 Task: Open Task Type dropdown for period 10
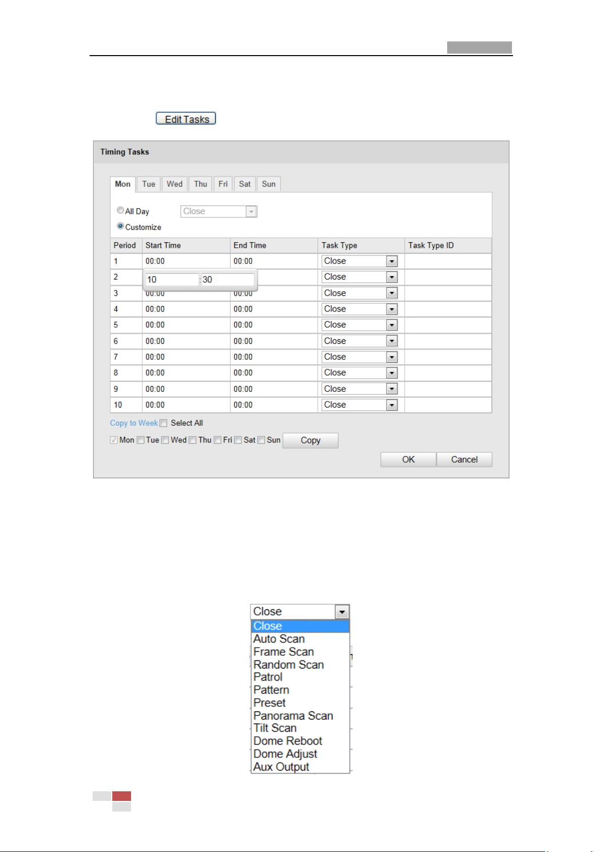click(360, 405)
